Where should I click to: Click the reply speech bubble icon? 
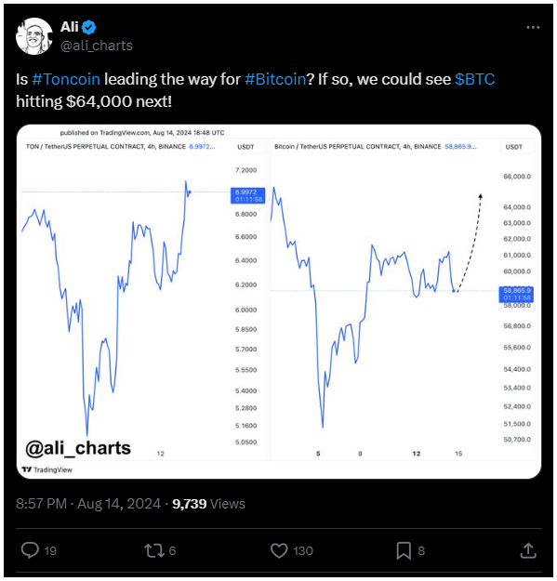coord(30,550)
